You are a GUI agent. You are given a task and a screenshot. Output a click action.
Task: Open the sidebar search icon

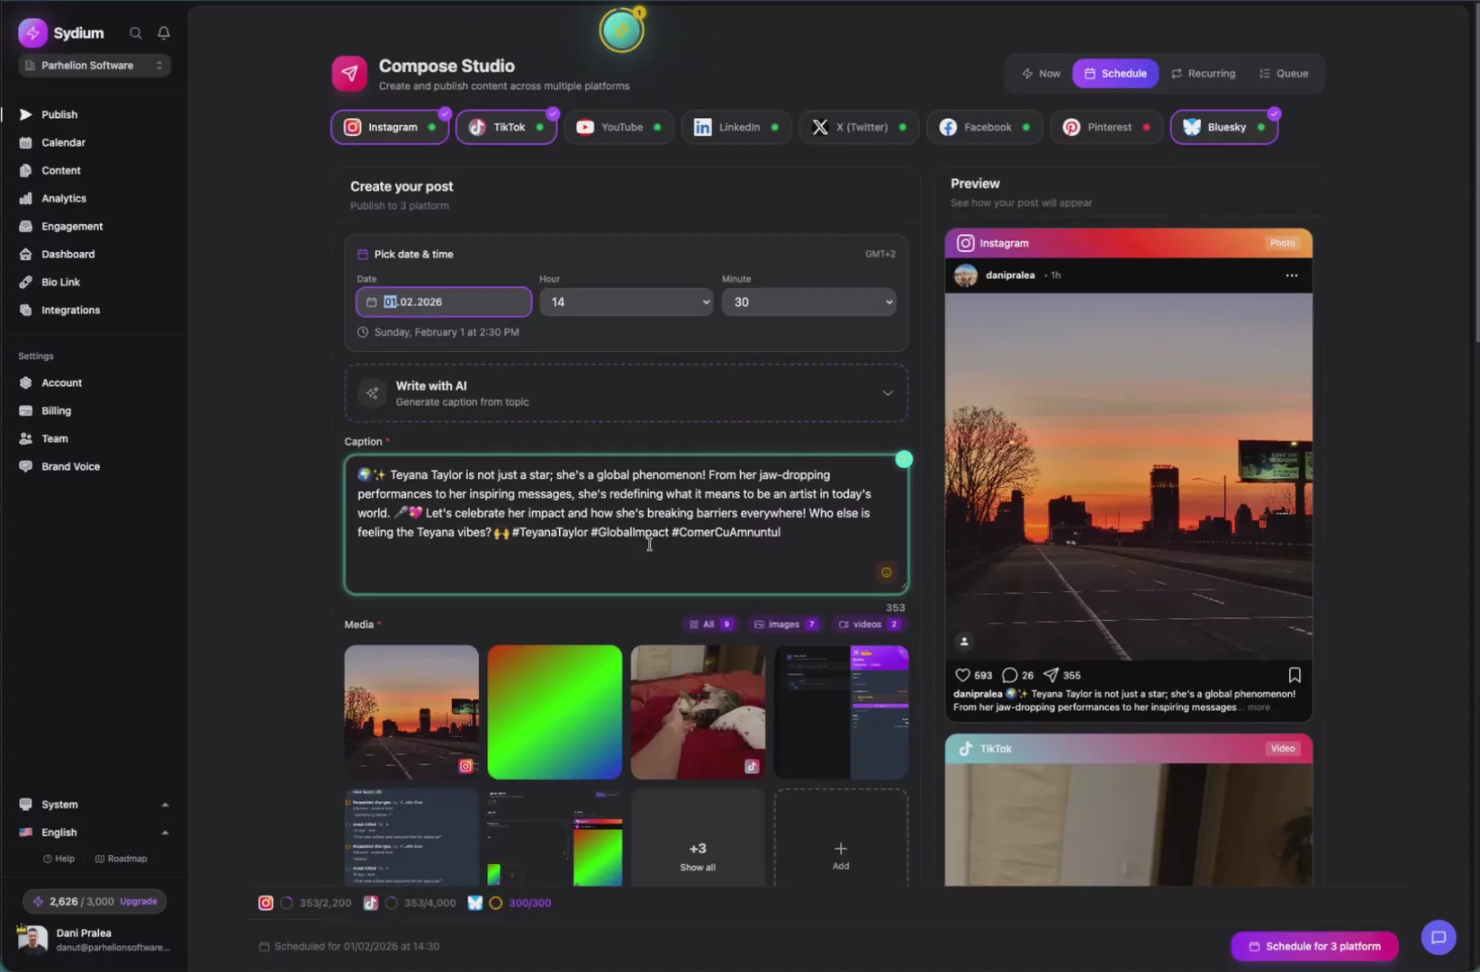(136, 33)
